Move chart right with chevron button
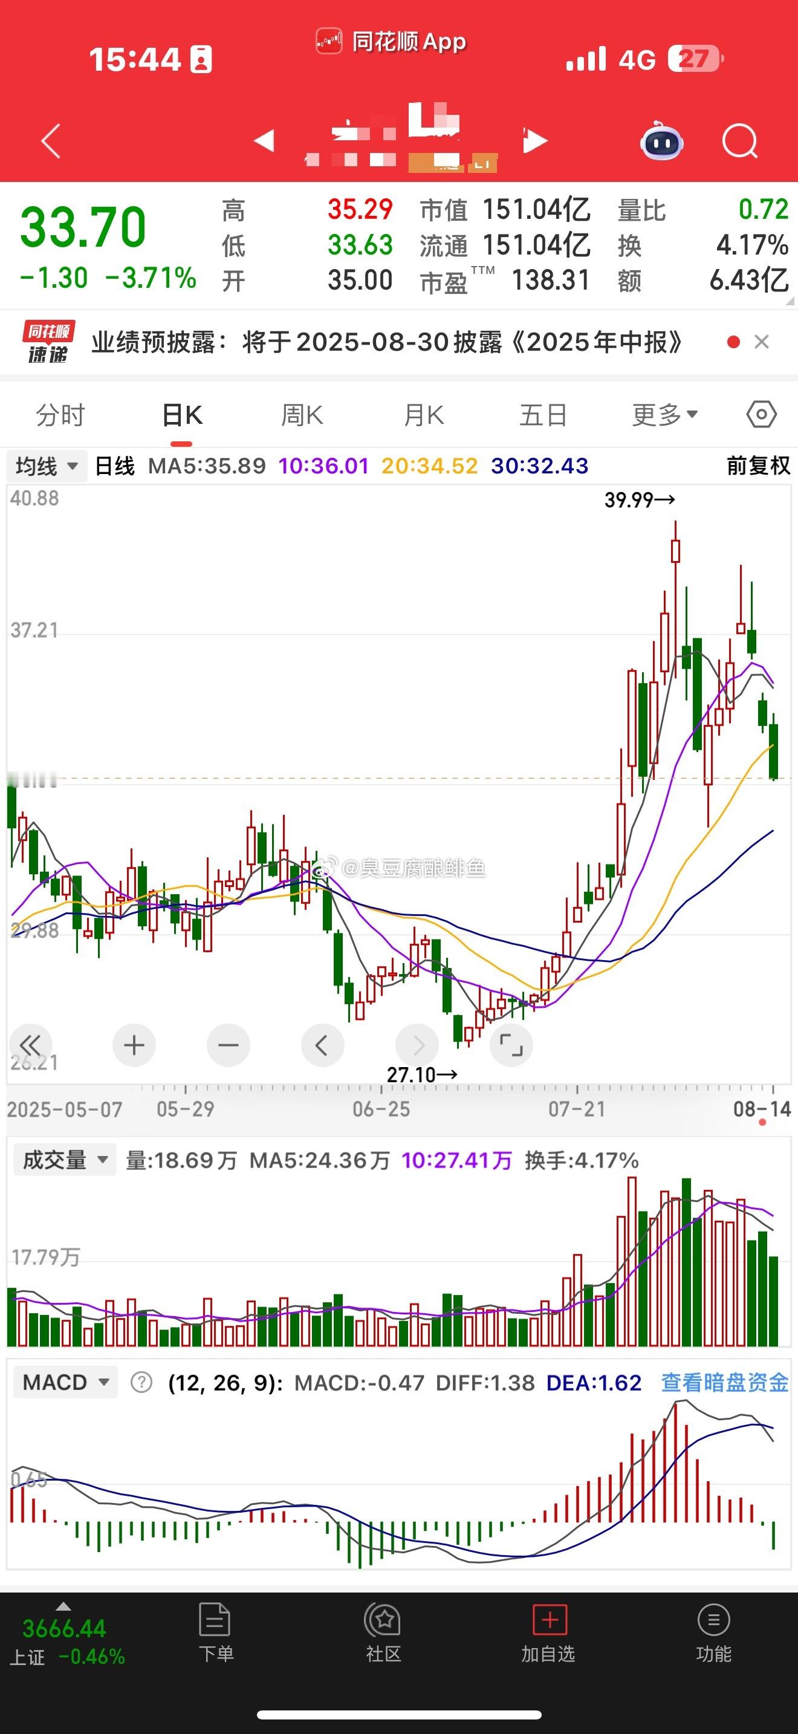 click(417, 1045)
